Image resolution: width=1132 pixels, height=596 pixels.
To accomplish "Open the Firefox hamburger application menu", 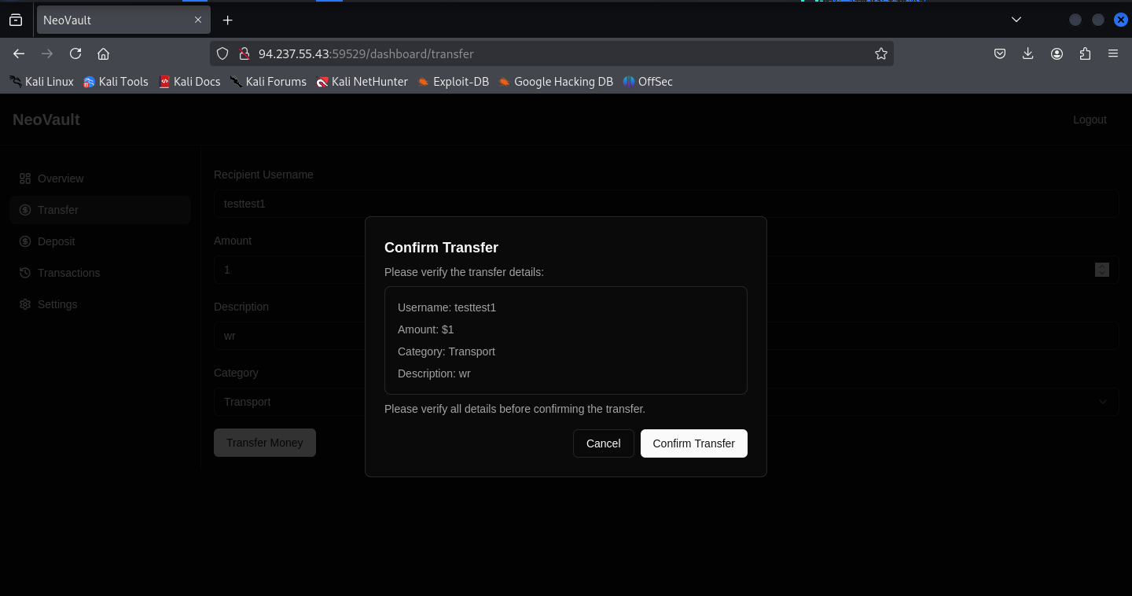I will pyautogui.click(x=1112, y=53).
